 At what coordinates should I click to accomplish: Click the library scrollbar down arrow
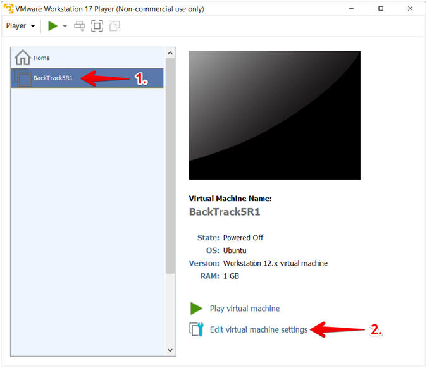pos(170,350)
